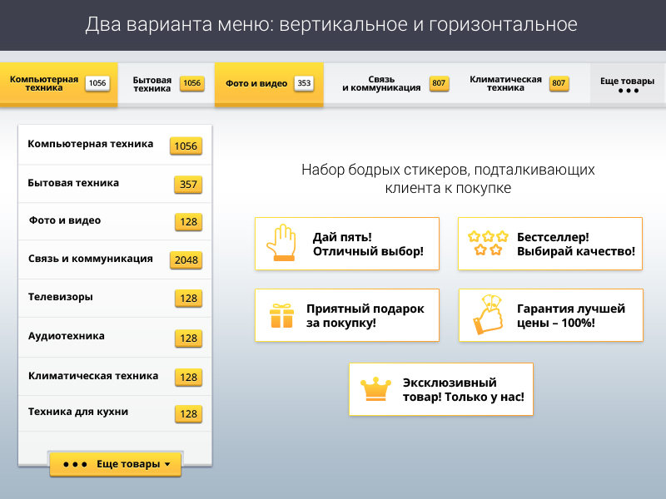Open the Бытовая техника horizontal tab

click(166, 84)
